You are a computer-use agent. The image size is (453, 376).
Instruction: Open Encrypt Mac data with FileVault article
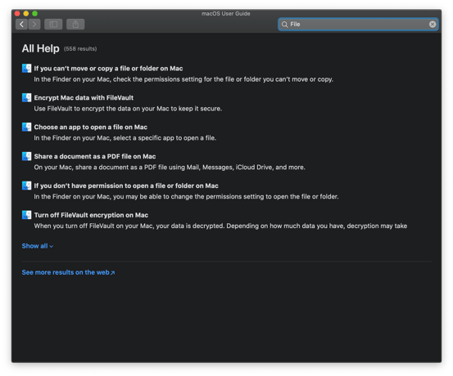coord(84,98)
